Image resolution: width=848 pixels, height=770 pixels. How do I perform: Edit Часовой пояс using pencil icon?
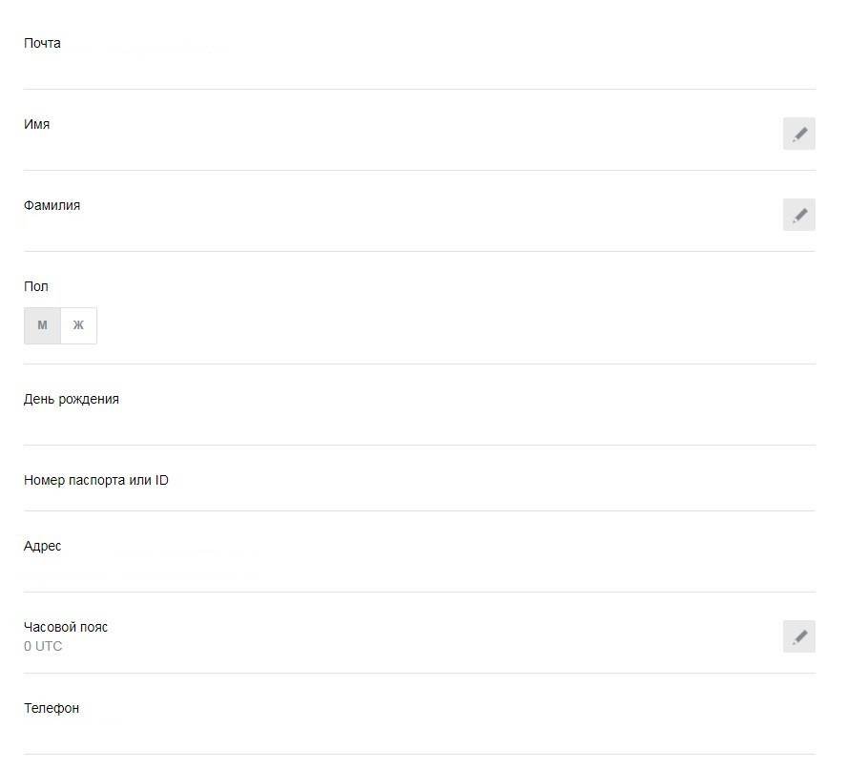(798, 636)
